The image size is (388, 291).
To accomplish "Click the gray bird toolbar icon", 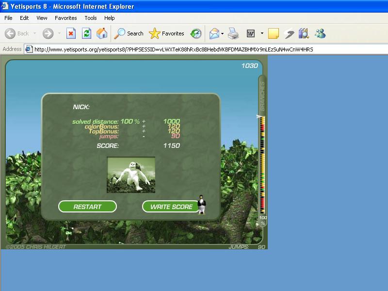I will pyautogui.click(x=289, y=33).
